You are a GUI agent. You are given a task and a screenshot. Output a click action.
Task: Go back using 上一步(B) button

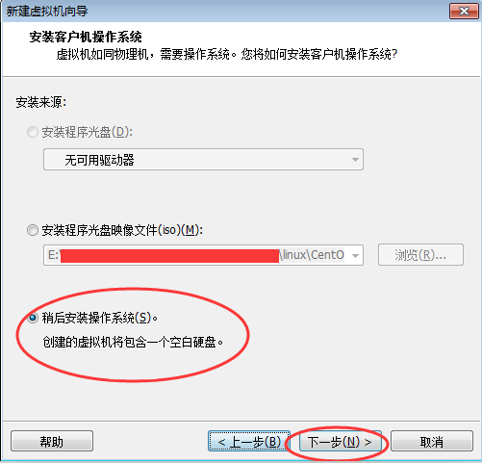(x=249, y=441)
